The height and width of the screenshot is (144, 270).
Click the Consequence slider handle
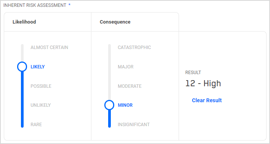click(109, 105)
